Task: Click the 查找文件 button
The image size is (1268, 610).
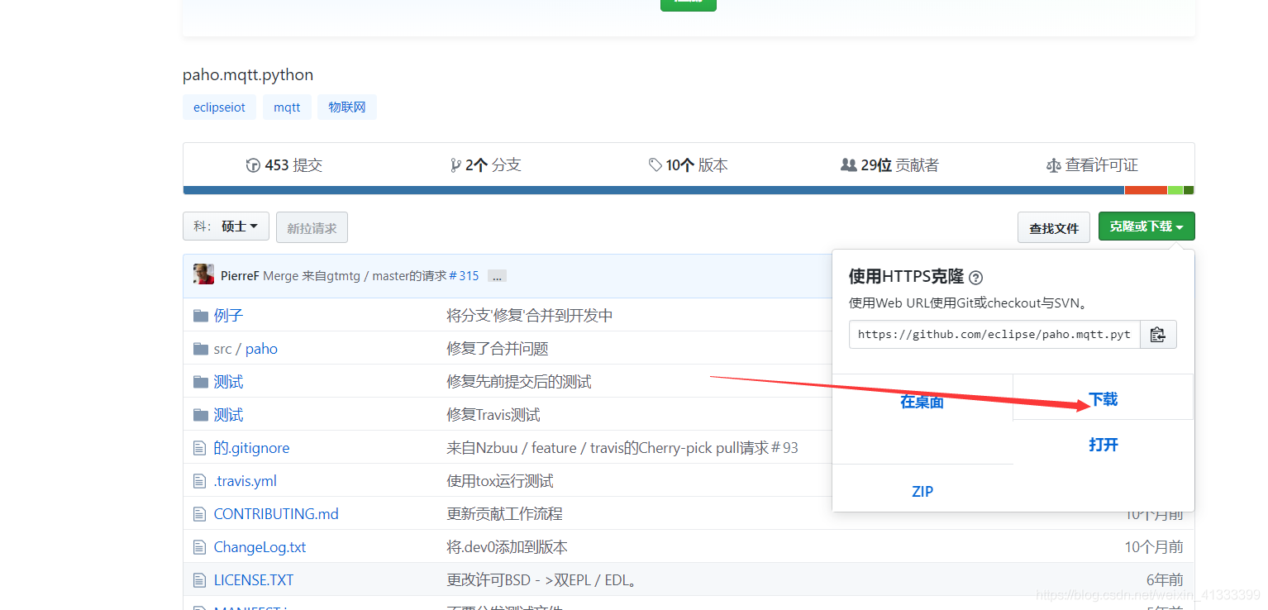Action: pos(1054,227)
